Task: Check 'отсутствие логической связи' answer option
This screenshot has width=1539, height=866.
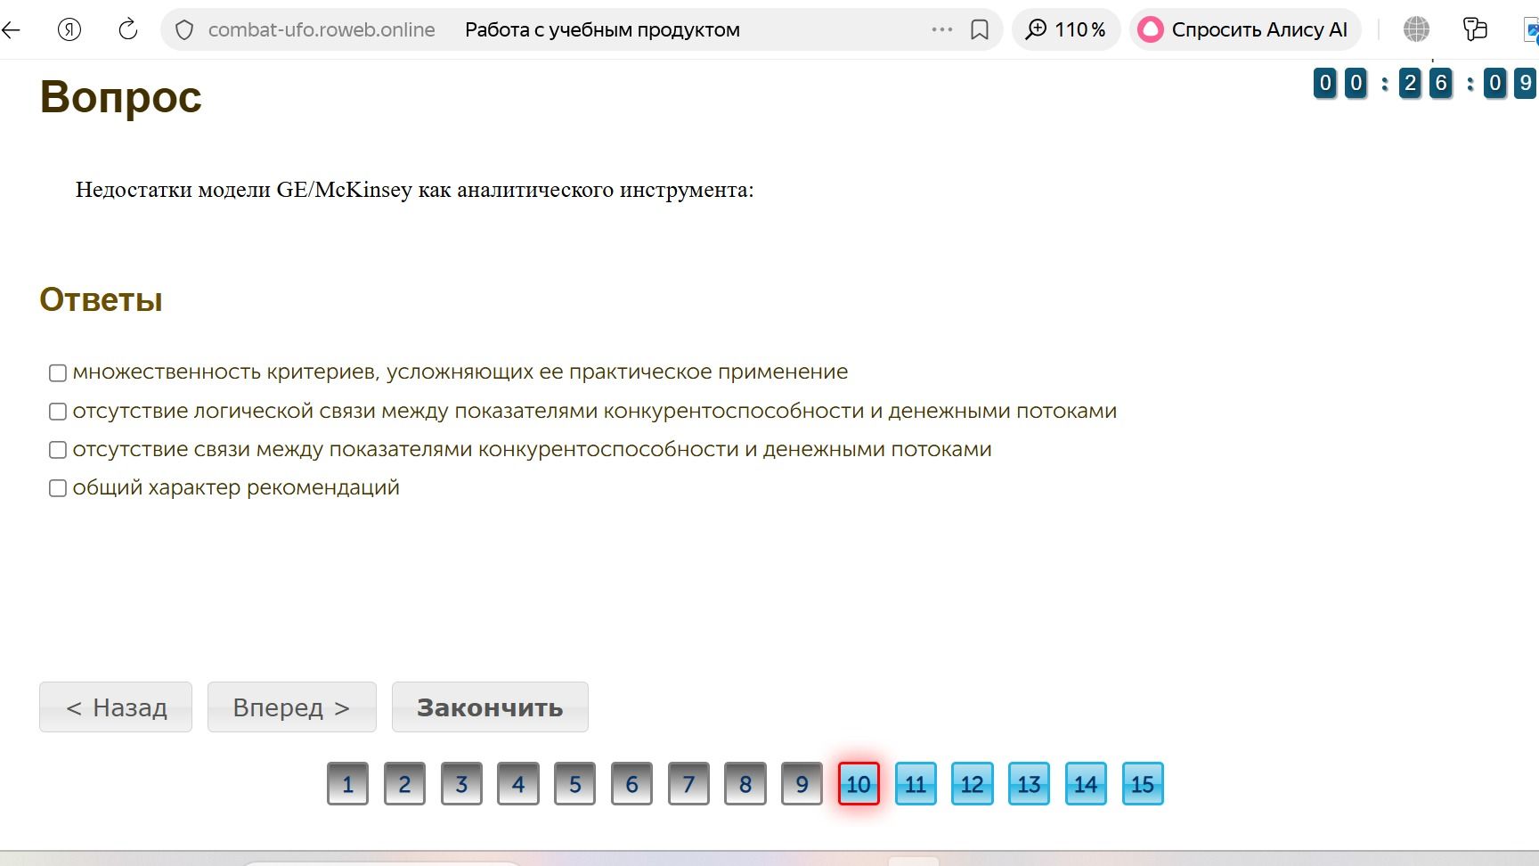Action: click(58, 412)
